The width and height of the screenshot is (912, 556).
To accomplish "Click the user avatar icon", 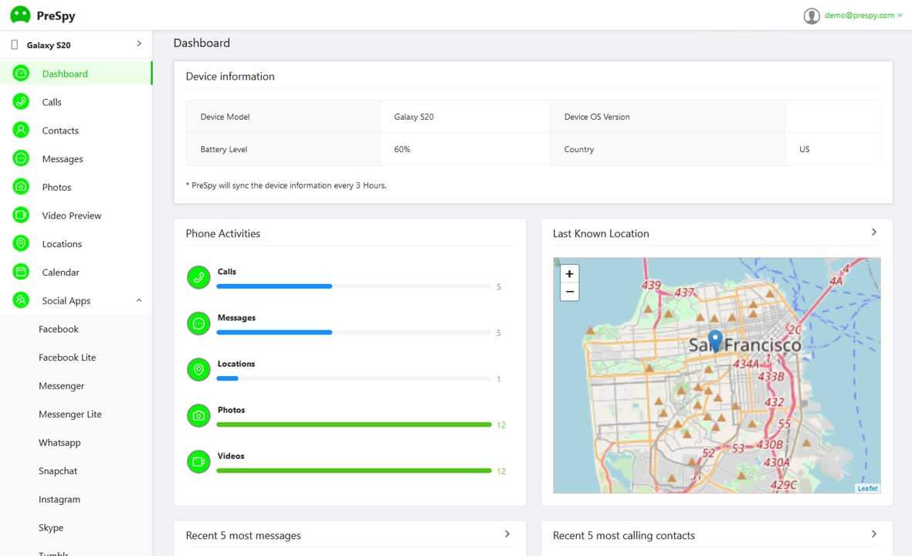I will tap(812, 15).
